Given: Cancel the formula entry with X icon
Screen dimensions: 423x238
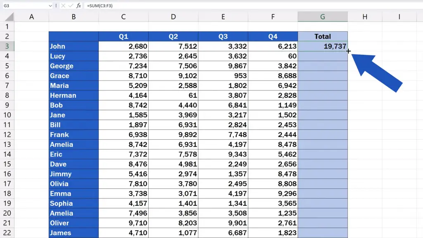Looking at the screenshot, I should pyautogui.click(x=63, y=5).
